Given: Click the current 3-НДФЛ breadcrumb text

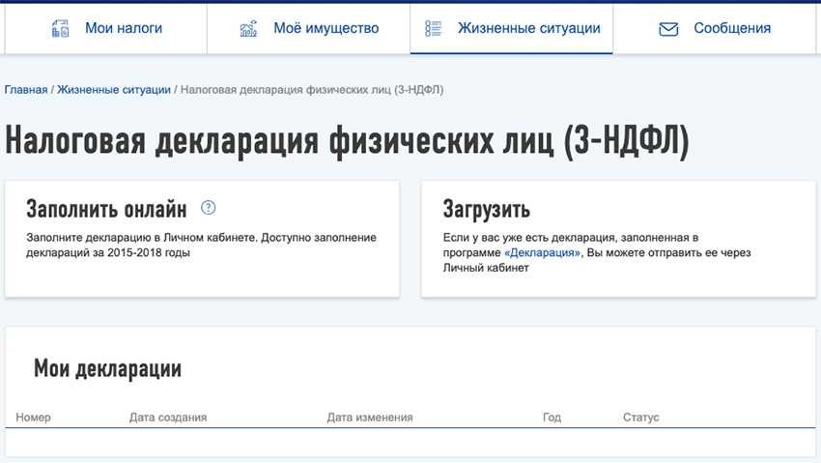Looking at the screenshot, I should [x=312, y=90].
